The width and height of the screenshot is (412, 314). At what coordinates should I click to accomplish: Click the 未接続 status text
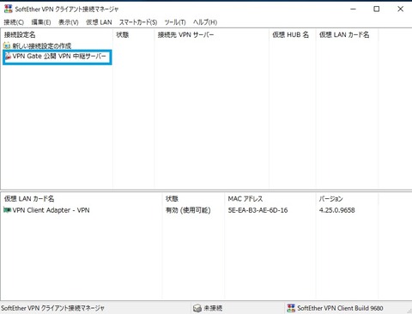[x=213, y=308]
